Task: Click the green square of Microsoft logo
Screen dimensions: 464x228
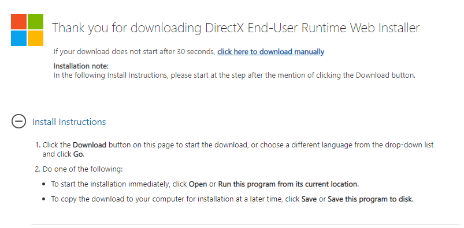Action: [35, 21]
